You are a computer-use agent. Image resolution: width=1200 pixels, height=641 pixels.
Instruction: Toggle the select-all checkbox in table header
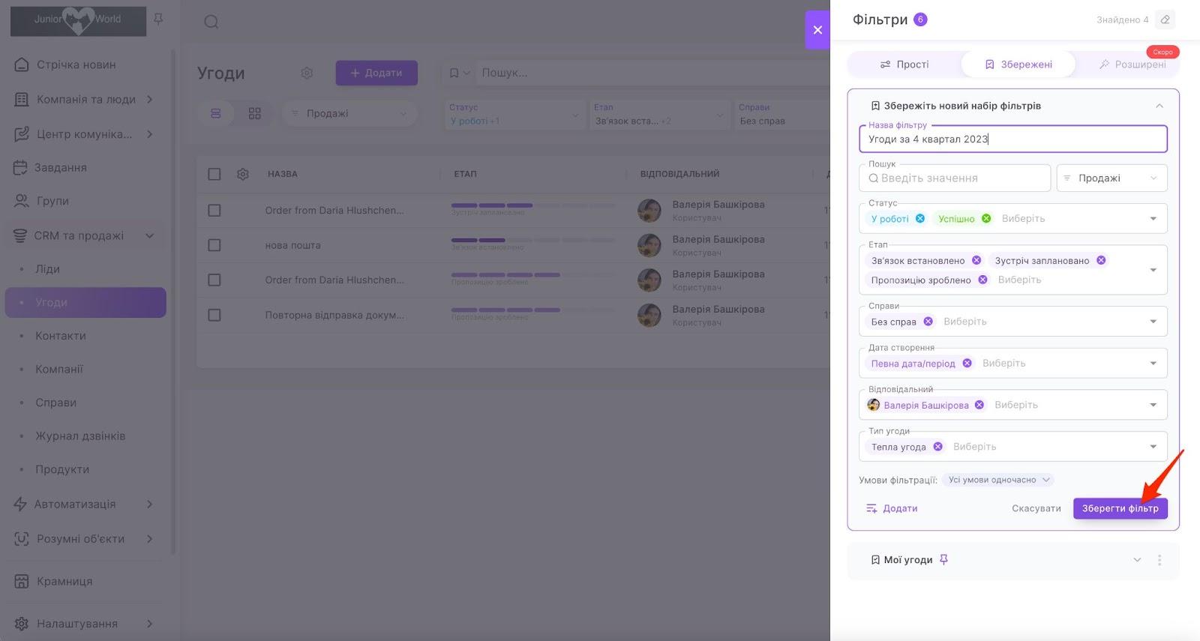click(x=214, y=174)
